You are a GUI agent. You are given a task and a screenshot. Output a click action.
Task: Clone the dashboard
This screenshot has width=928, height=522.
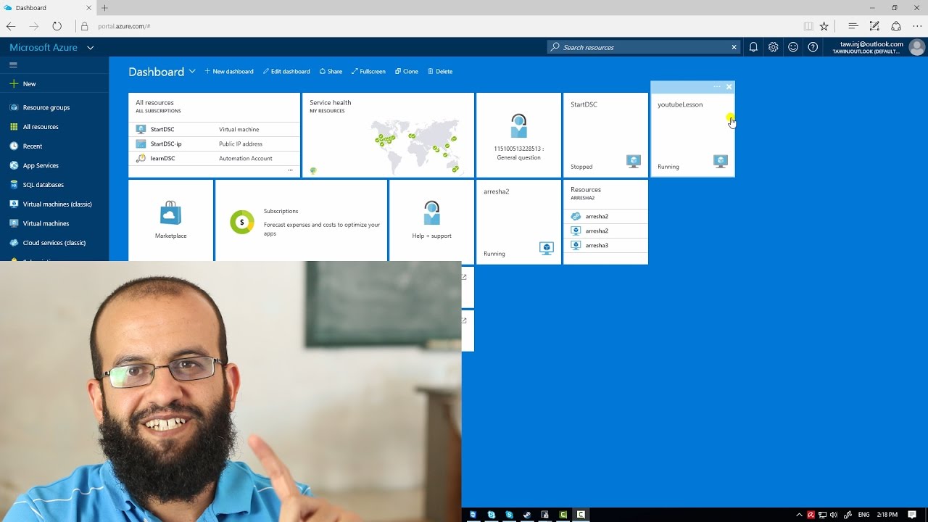[407, 72]
